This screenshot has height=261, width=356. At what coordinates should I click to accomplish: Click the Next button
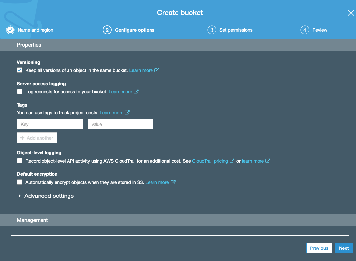point(343,248)
